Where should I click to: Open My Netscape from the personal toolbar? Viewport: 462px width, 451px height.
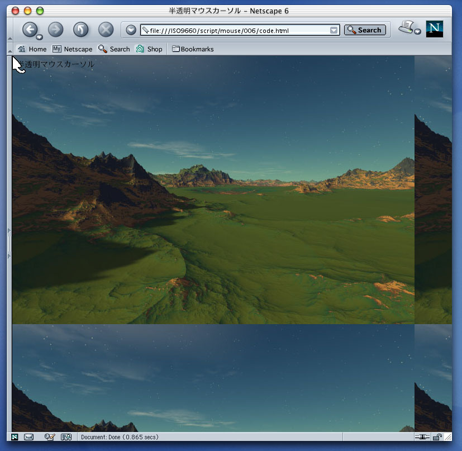(x=72, y=49)
